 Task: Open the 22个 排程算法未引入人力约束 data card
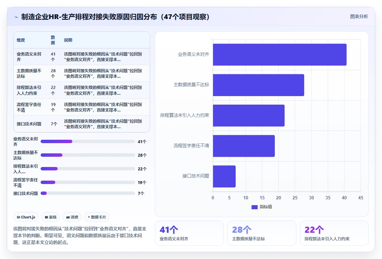coord(334,233)
